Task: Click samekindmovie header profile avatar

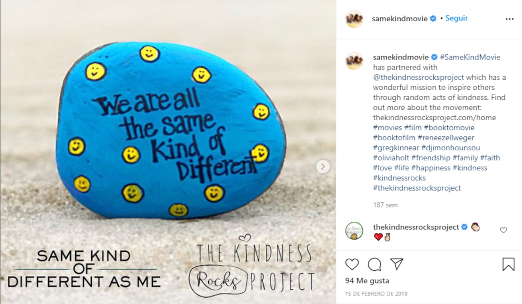Action: (355, 19)
